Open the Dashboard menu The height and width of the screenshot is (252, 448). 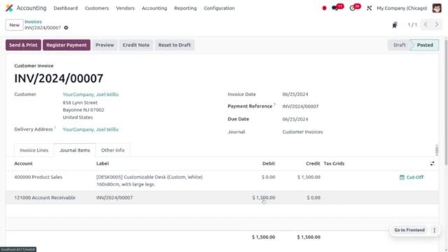pos(65,8)
